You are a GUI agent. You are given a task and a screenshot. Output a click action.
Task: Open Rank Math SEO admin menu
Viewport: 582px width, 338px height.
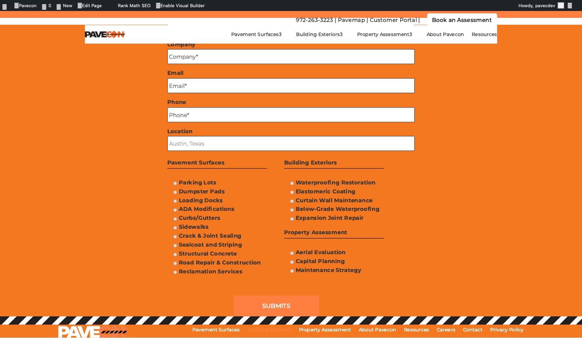[x=134, y=5]
